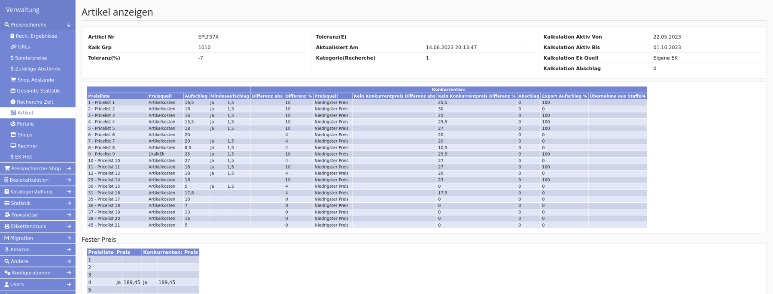The image size is (773, 294).
Task: Go to the Users section
Action: click(17, 284)
